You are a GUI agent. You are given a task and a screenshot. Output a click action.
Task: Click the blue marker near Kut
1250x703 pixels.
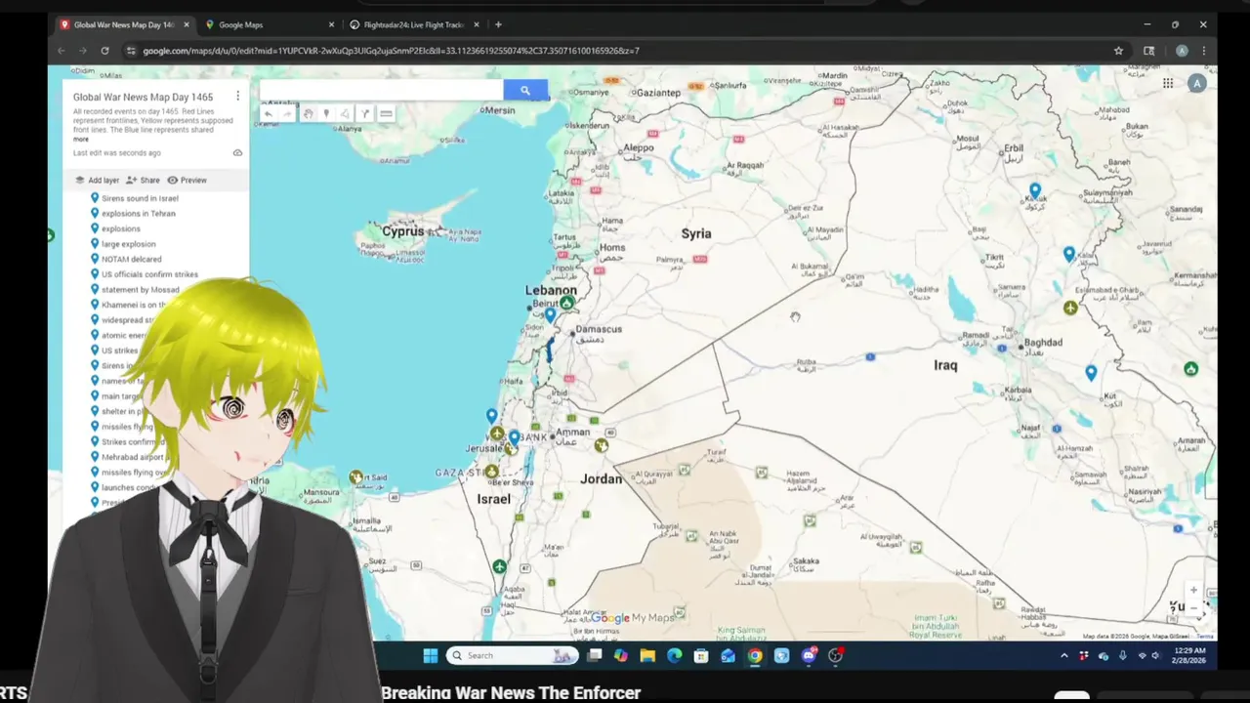[x=1091, y=372]
